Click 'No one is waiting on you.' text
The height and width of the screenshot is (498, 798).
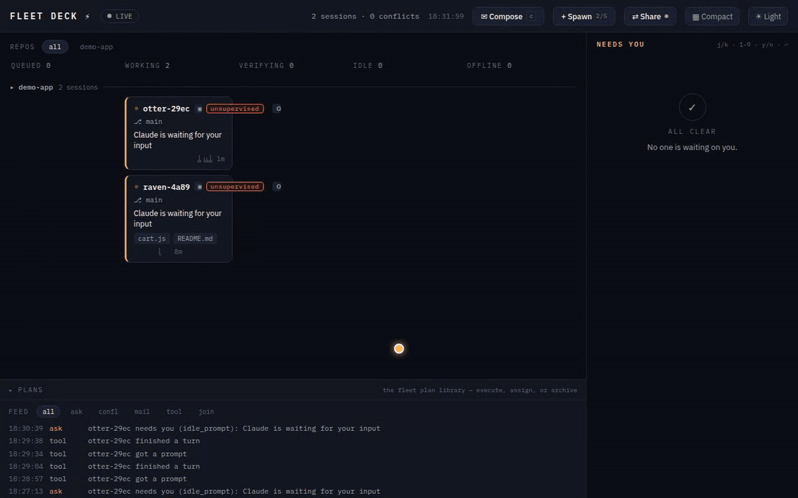pyautogui.click(x=692, y=147)
